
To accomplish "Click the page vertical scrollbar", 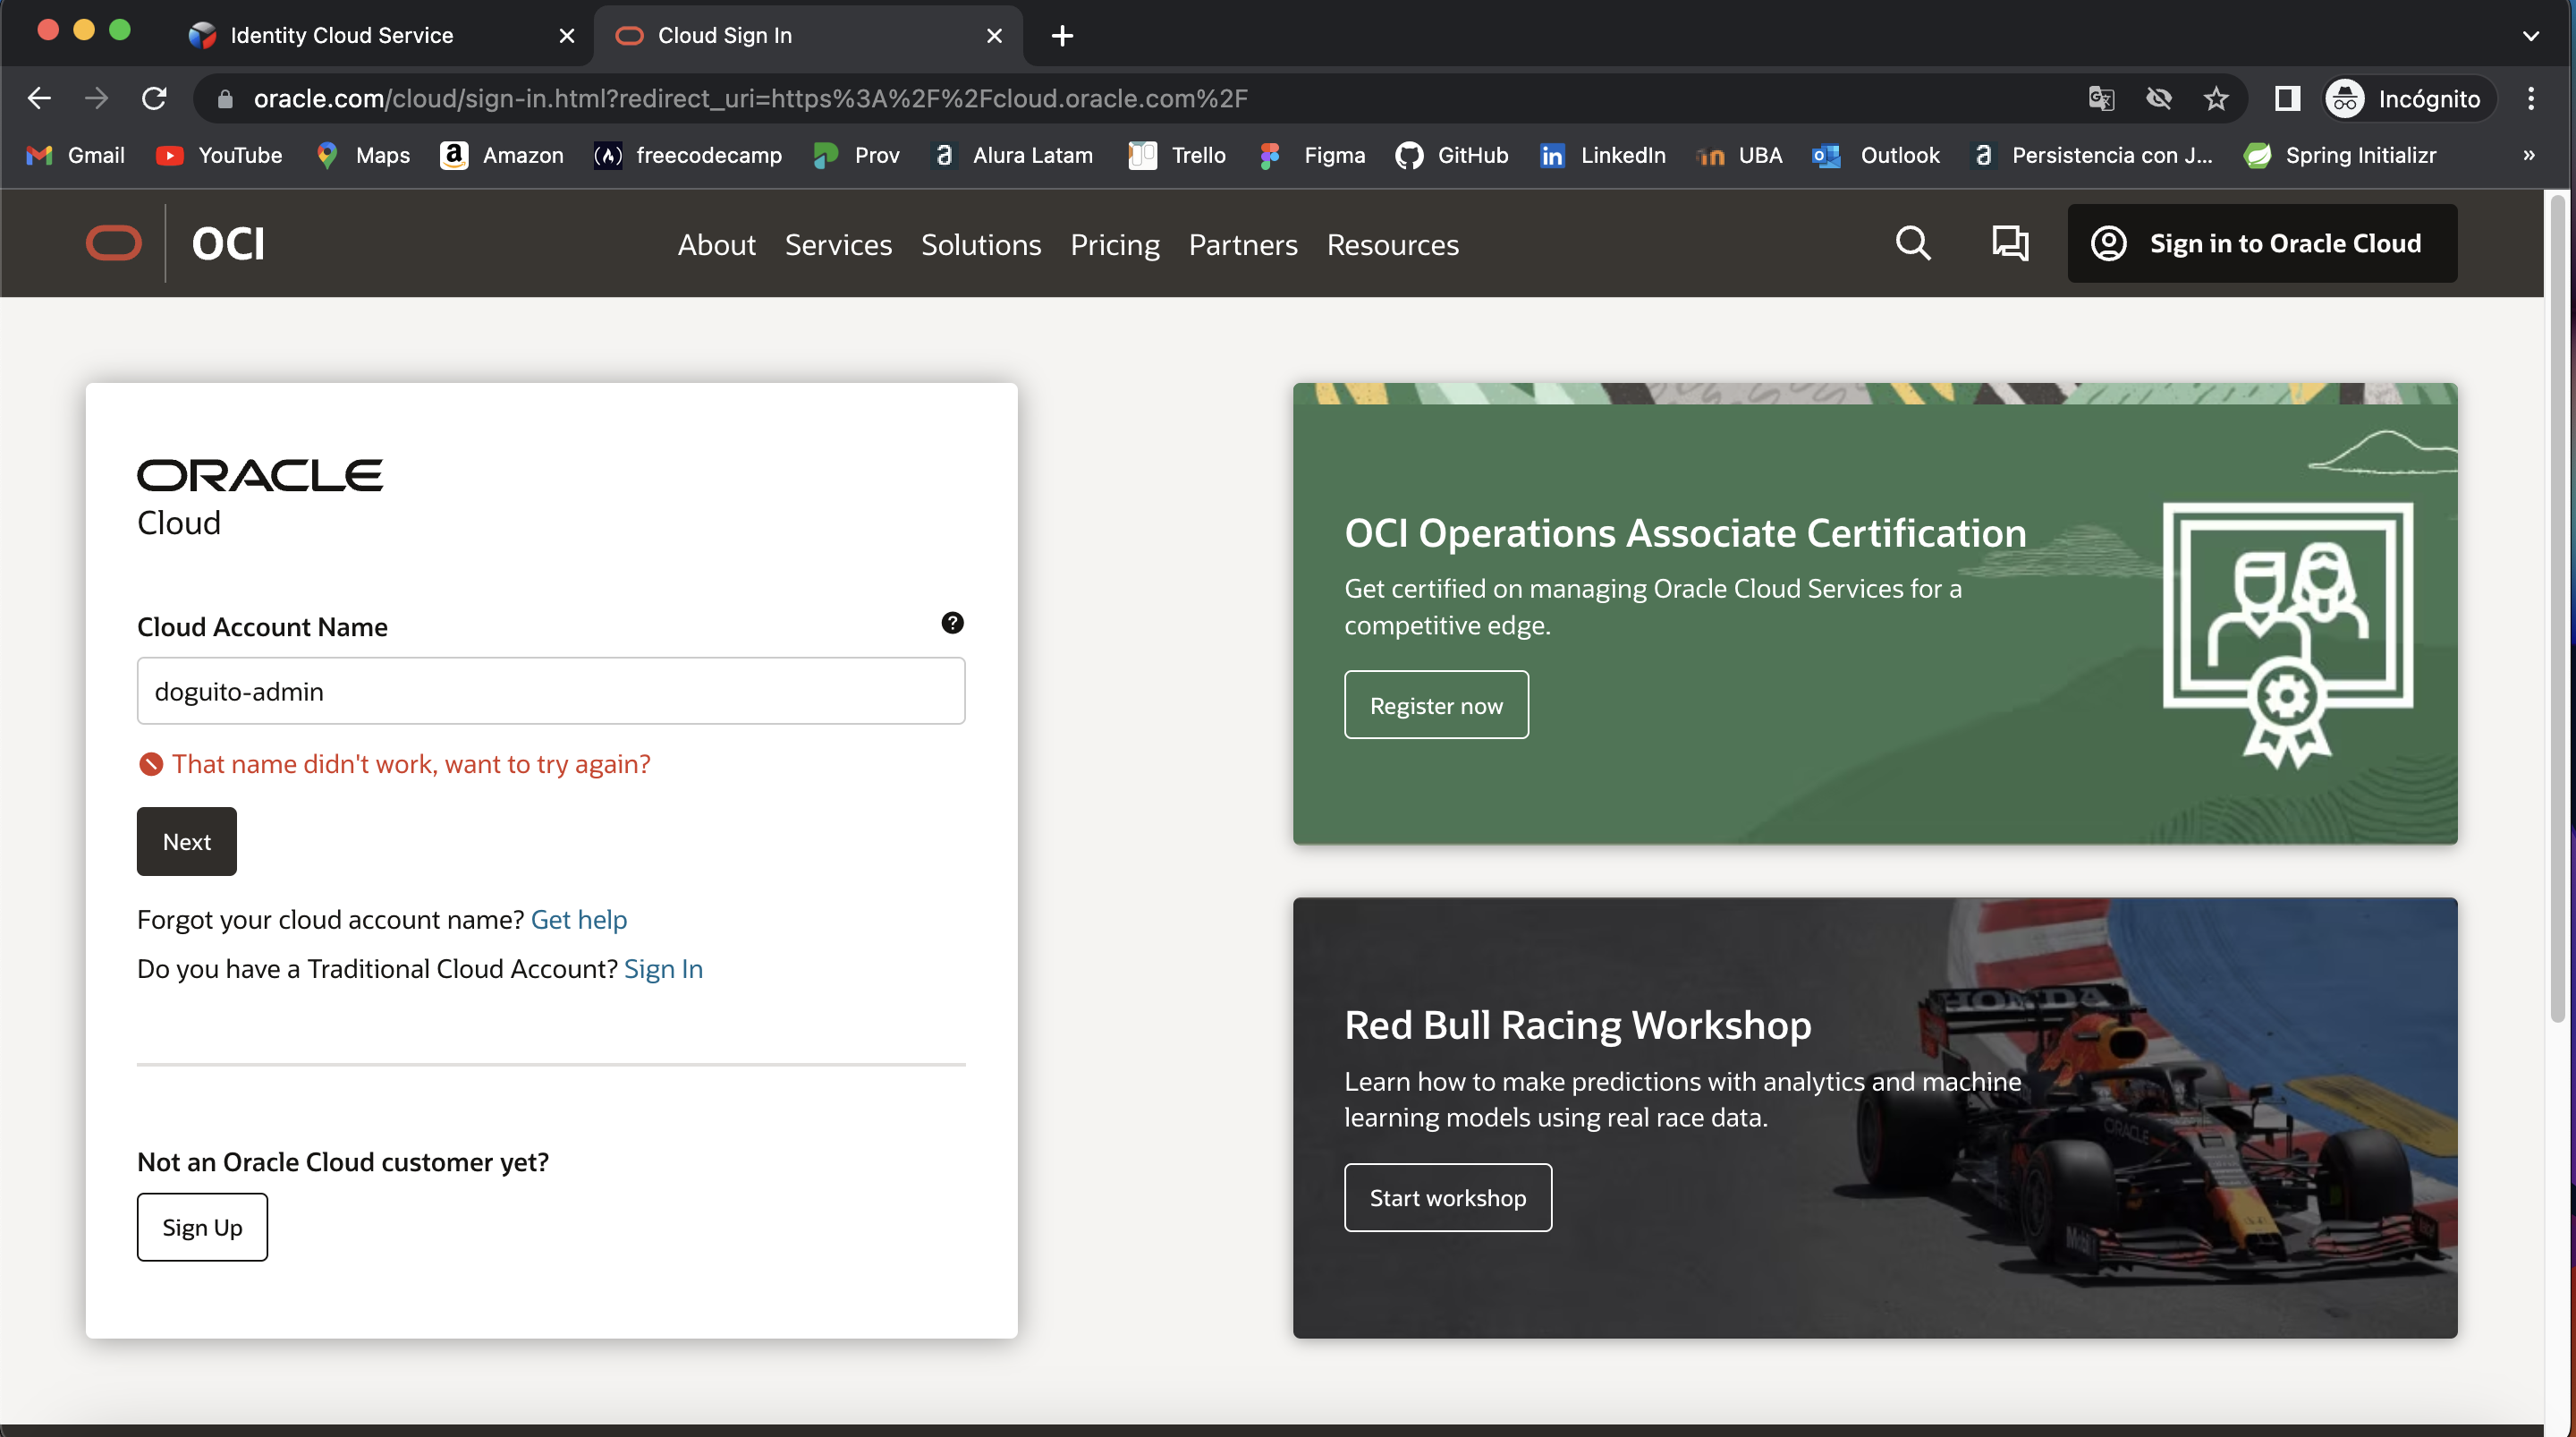I will [x=2557, y=608].
